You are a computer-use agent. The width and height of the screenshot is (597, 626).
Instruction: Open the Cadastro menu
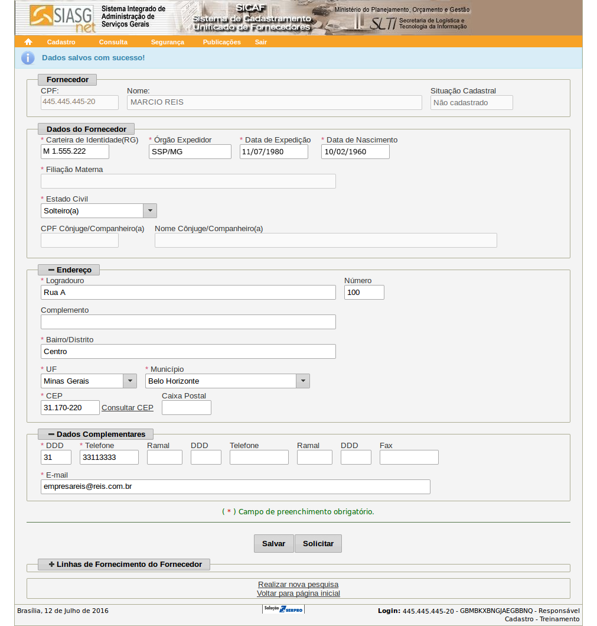[61, 42]
